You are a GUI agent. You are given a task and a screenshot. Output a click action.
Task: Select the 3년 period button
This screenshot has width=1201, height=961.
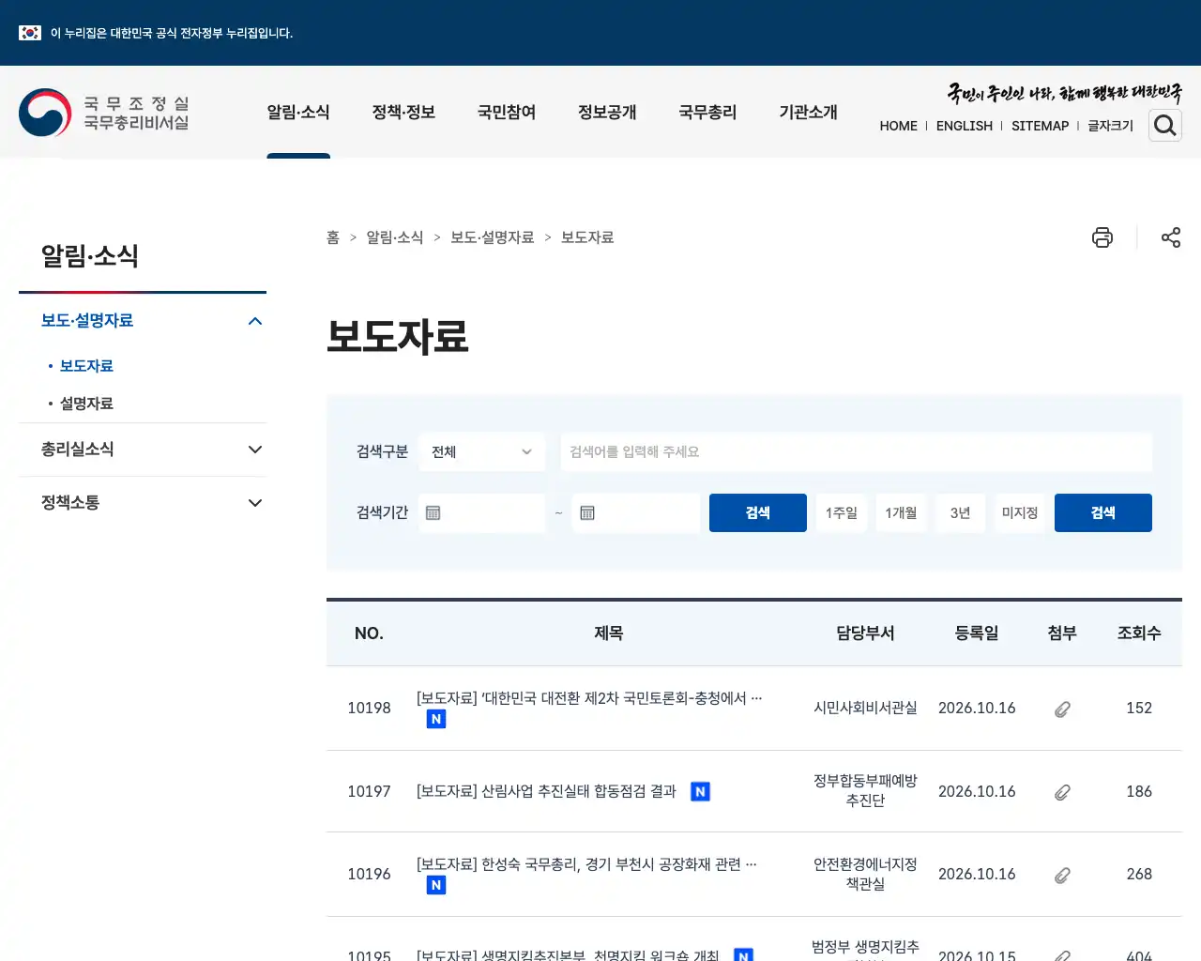click(x=961, y=512)
